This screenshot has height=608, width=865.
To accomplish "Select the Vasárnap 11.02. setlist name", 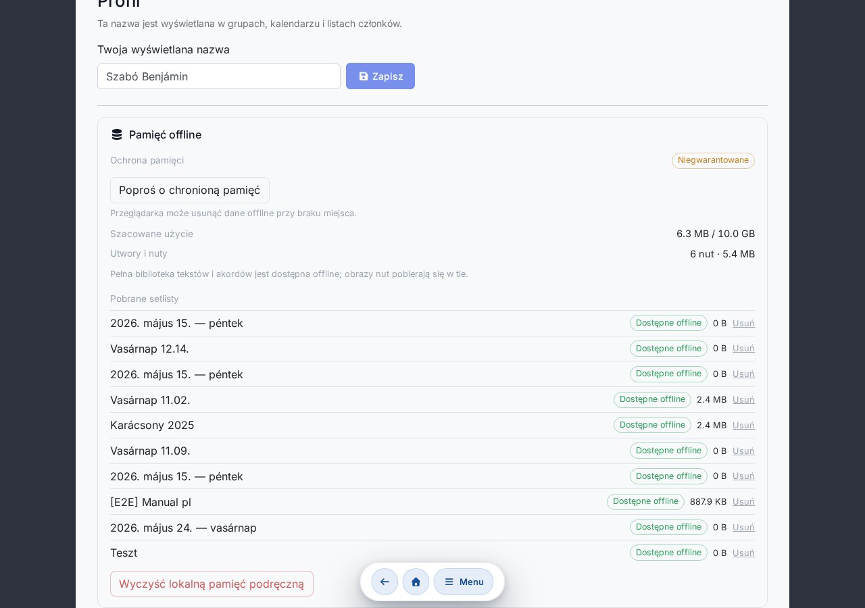I will [150, 400].
